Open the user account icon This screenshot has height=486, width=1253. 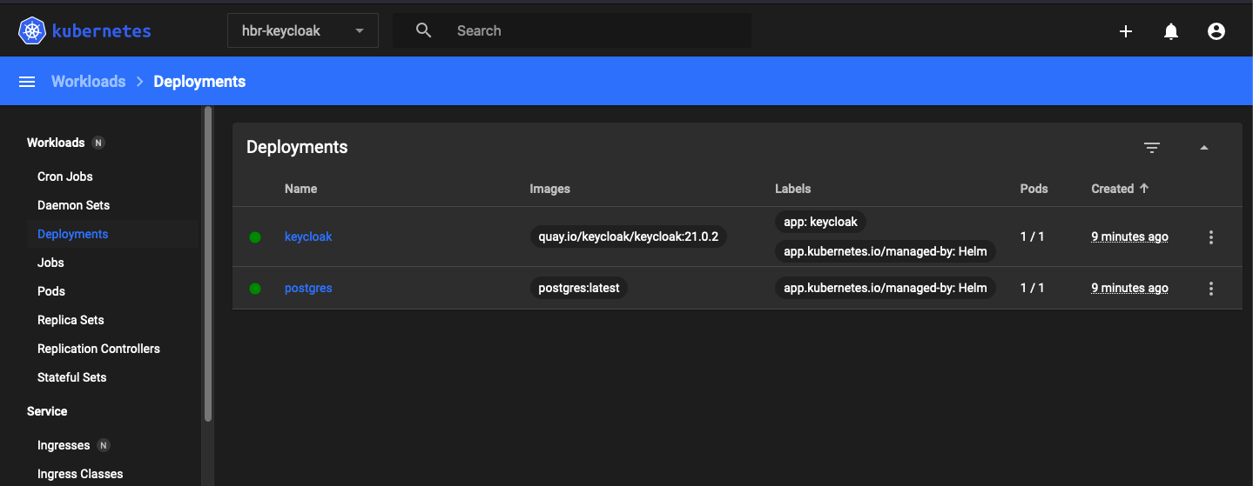point(1216,31)
